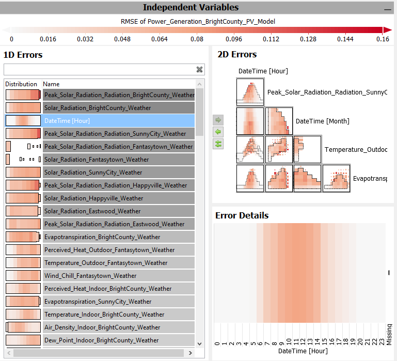The image size is (397, 361).
Task: Pick Dew_Point_Indoor_BrightCounty_Weather from the list
Action: pos(102,340)
